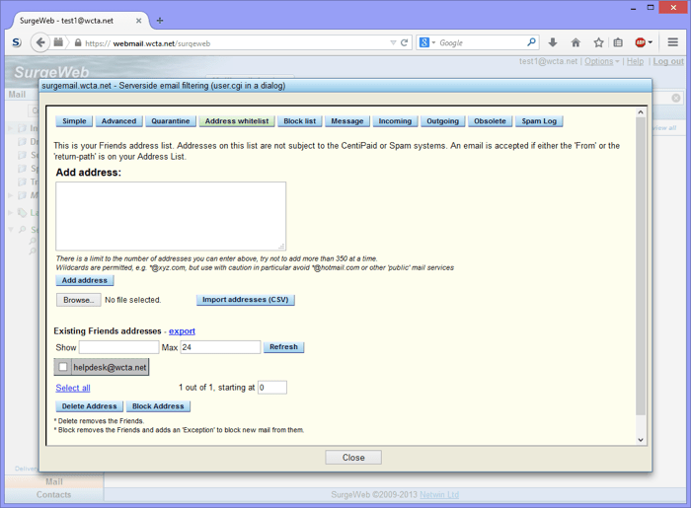Click the browser back arrow button
691x508 pixels.
(40, 42)
